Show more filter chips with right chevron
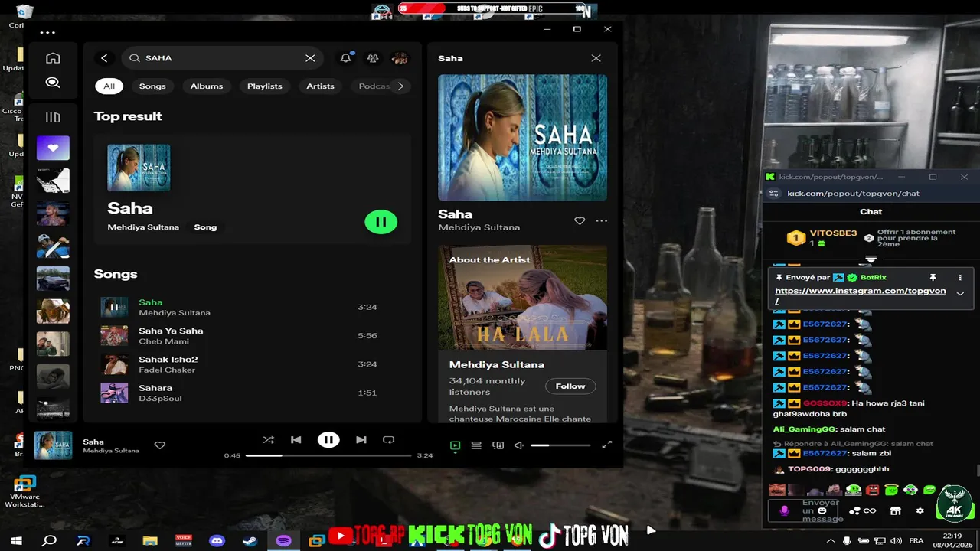 (400, 86)
